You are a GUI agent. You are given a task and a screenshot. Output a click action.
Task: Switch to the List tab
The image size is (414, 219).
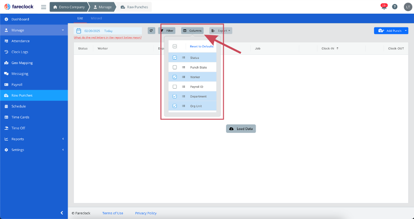[x=80, y=18]
